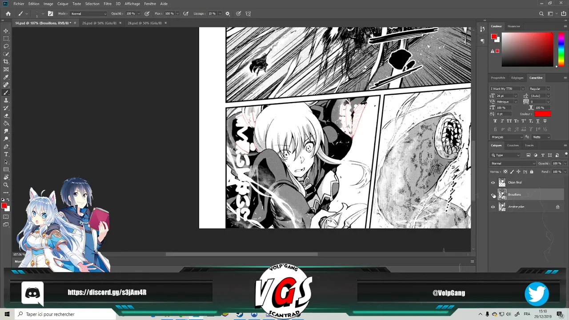Toggle faux italic in Caractère panel
Image resolution: width=569 pixels, height=320 pixels.
(x=502, y=121)
